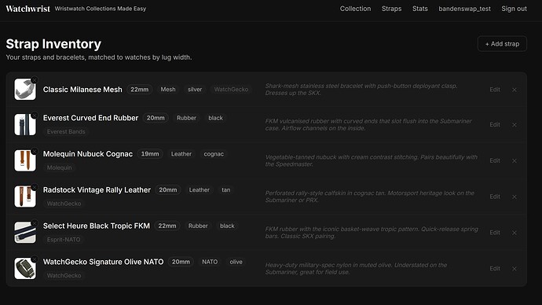The height and width of the screenshot is (305, 542).
Task: Edit the Molequin Nubuck Cognac strap
Action: [x=495, y=161]
